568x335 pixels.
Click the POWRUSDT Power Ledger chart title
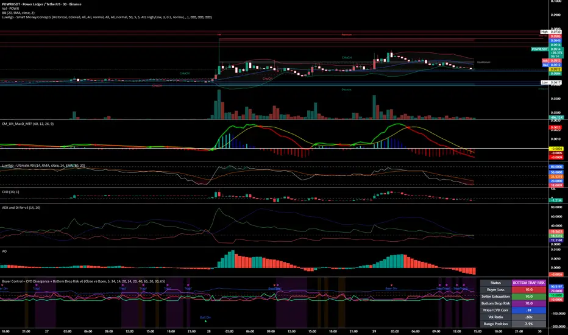pos(41,4)
